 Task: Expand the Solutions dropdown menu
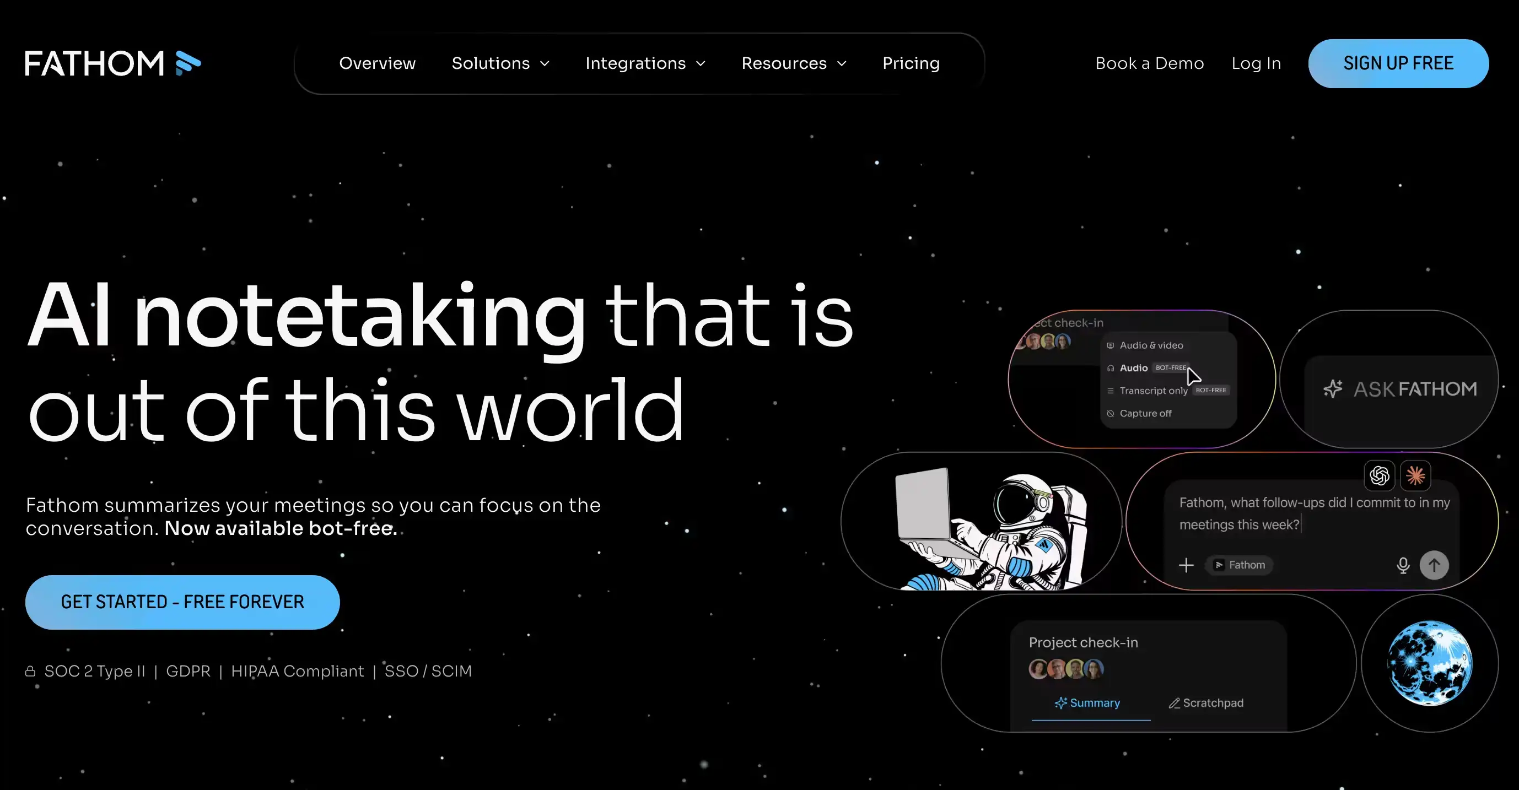[500, 63]
